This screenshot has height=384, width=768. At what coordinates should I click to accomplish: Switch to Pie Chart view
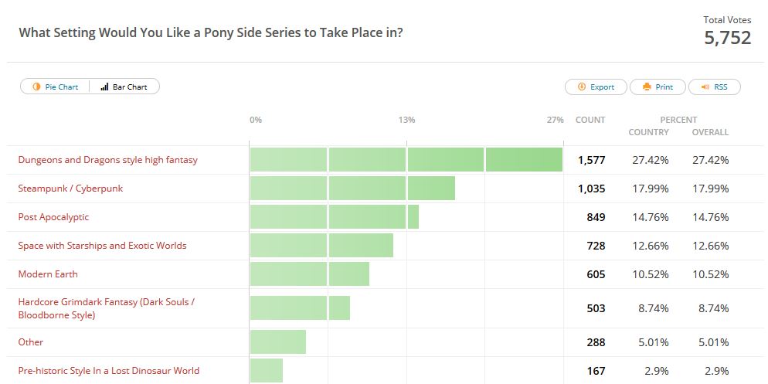coord(55,87)
